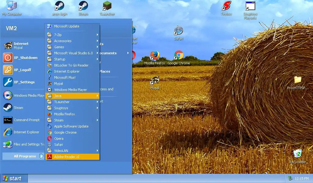The width and height of the screenshot is (313, 183).
Task: Open Opera from the programs menu
Action: 72,138
